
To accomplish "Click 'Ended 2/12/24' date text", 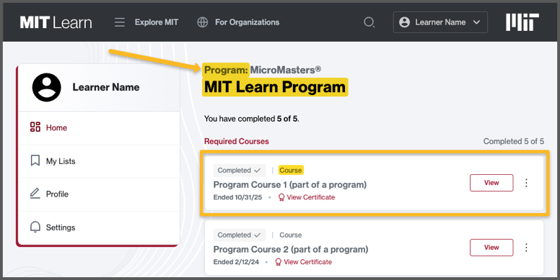I will [x=236, y=262].
